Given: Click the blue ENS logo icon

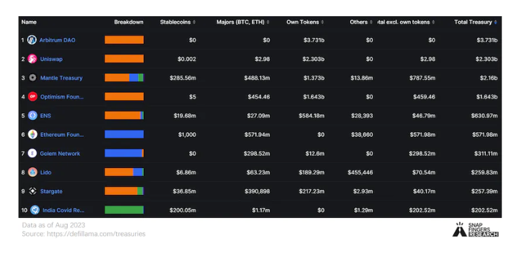Looking at the screenshot, I should tap(32, 116).
